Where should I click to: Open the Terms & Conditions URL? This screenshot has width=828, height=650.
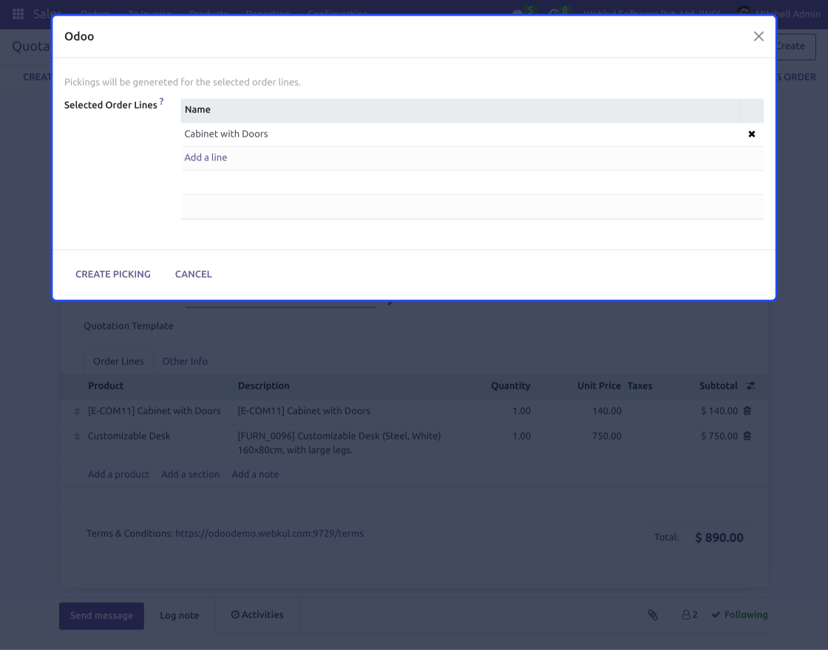click(269, 533)
